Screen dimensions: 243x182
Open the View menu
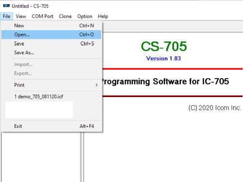click(x=21, y=17)
